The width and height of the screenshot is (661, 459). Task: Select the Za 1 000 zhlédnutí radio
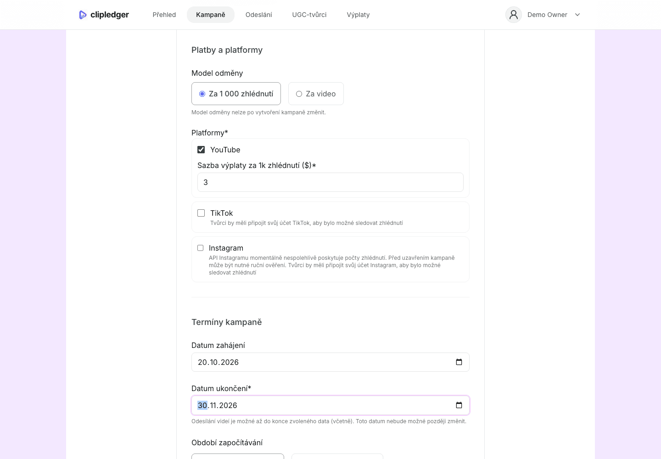[202, 94]
